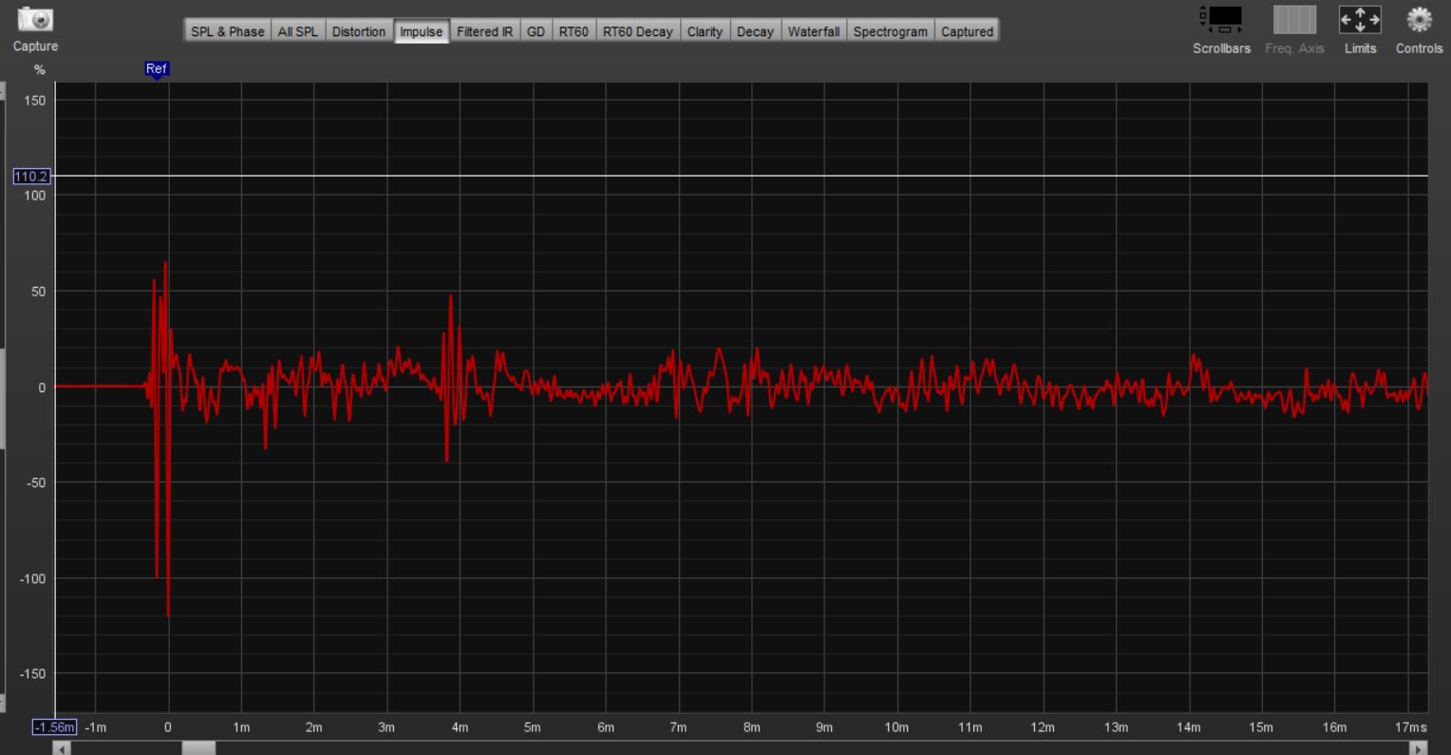1451x755 pixels.
Task: Open the All SPL tab
Action: (x=298, y=31)
